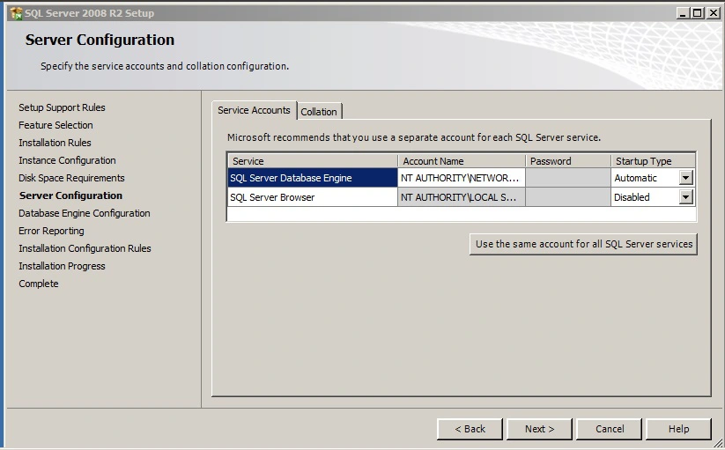Viewport: 725px width, 450px height.
Task: Select the Service Accounts tab
Action: click(254, 110)
